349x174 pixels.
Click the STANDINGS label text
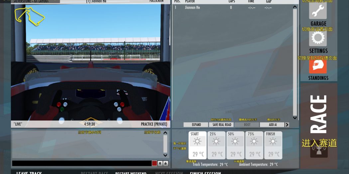(318, 78)
